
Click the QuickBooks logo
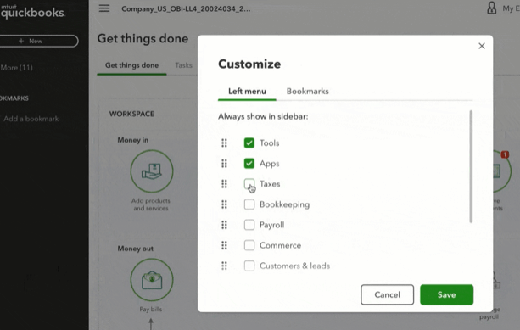tap(32, 11)
